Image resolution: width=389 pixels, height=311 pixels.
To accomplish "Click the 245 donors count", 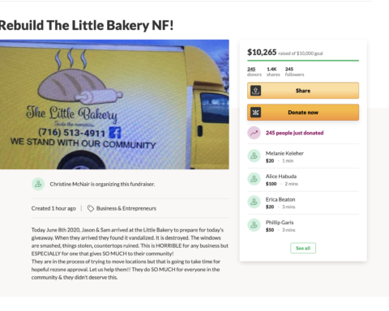I will point(254,72).
